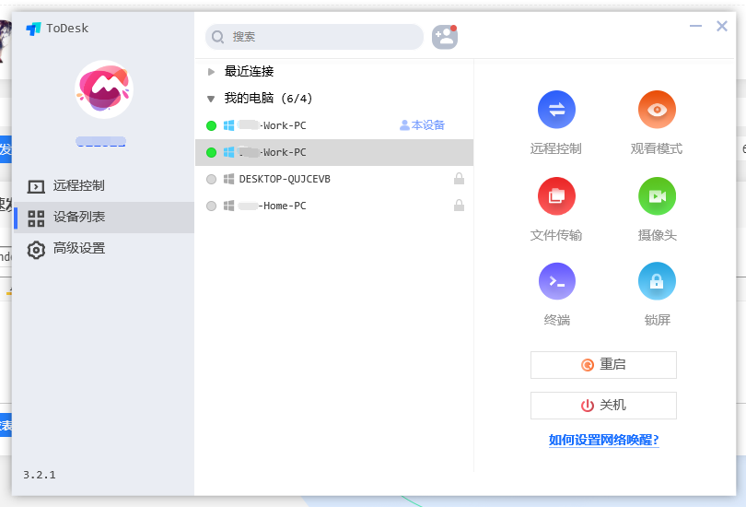Select the Work-PC row marked 本设备
Image resolution: width=746 pixels, height=507 pixels.
click(334, 125)
